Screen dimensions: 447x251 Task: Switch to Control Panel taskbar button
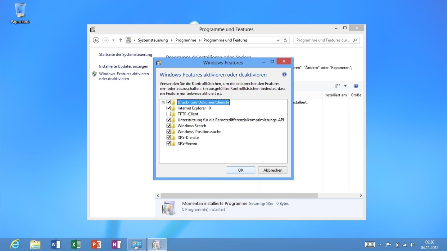point(137,244)
